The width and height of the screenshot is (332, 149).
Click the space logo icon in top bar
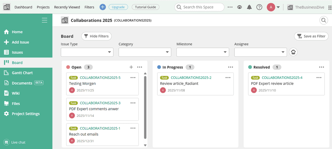point(7,7)
